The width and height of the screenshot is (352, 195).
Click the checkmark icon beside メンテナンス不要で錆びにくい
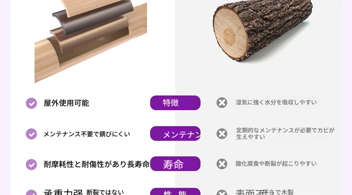tap(32, 134)
